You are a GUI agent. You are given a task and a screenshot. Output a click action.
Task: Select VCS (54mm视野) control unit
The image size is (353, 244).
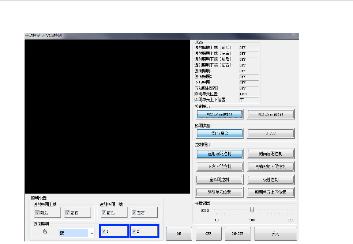[219, 114]
